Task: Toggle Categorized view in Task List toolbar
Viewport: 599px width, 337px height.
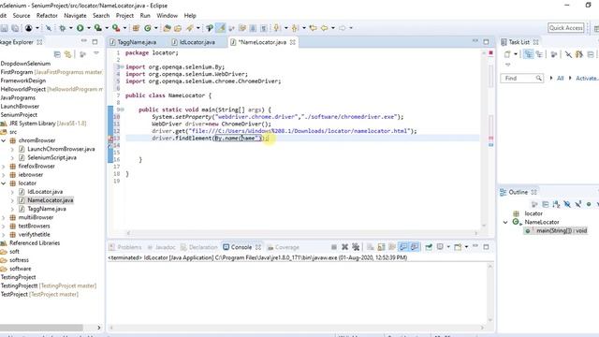Action: [x=528, y=54]
